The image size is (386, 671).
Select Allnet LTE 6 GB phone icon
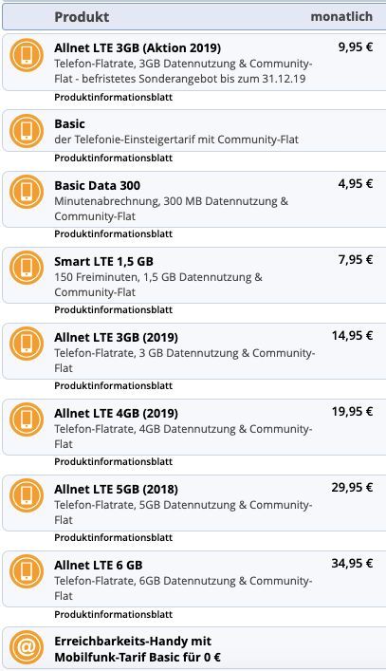(27, 571)
